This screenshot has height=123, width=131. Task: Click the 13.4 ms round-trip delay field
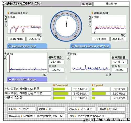tap(56, 62)
